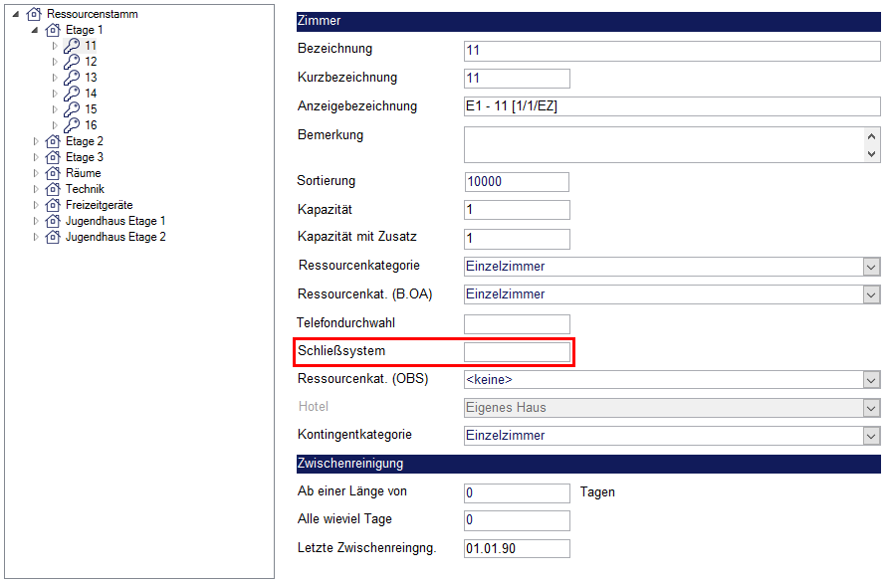
Task: Open the Ressourcenkat. (OBS) dropdown
Action: coord(871,380)
